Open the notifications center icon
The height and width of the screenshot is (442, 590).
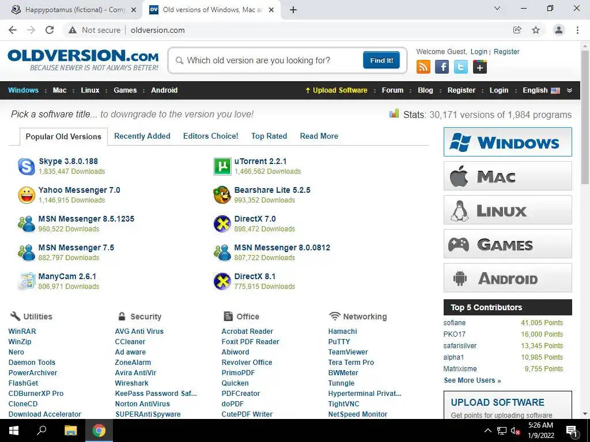click(x=572, y=430)
